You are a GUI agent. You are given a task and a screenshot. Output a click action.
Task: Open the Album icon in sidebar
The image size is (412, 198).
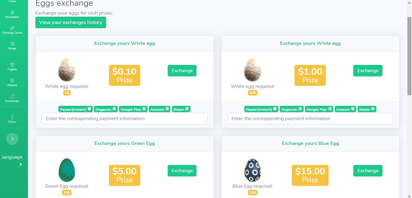12,81
